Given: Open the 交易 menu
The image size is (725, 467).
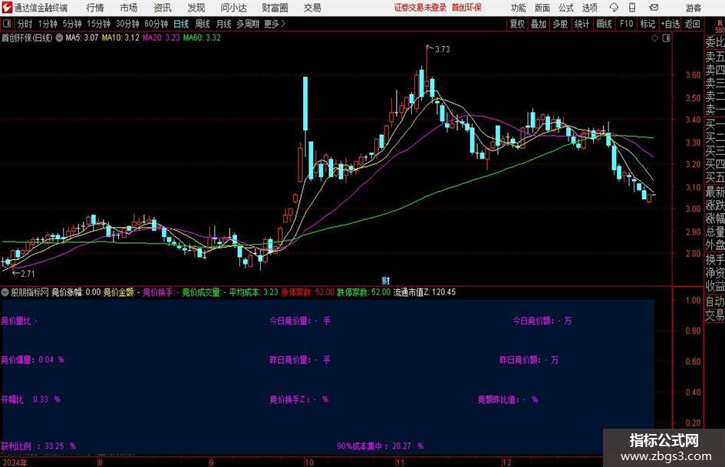Looking at the screenshot, I should [x=312, y=8].
